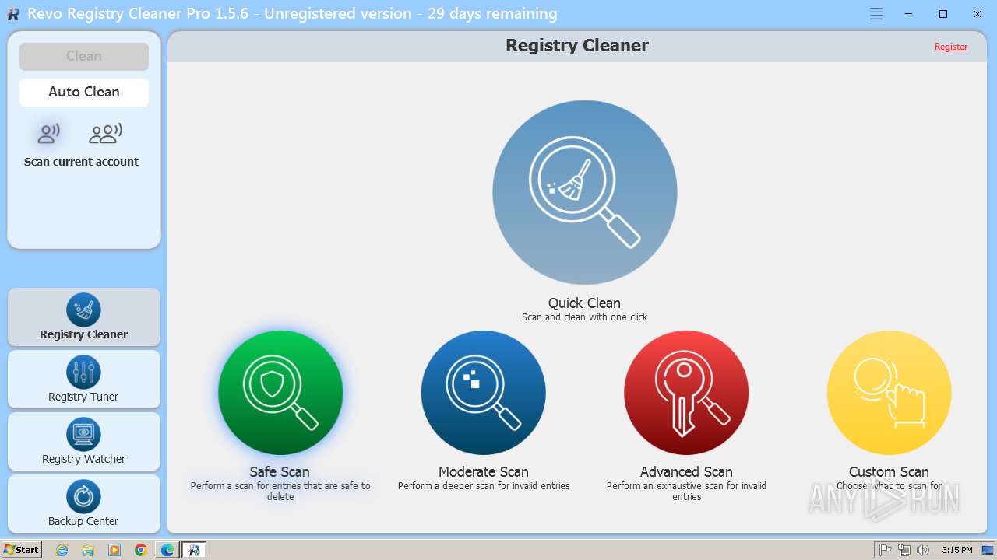Maximize the Revo Registry Cleaner window

(x=943, y=14)
